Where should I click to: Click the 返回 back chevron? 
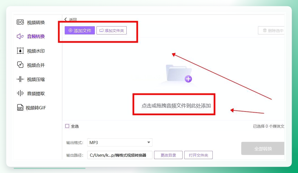pyautogui.click(x=66, y=19)
